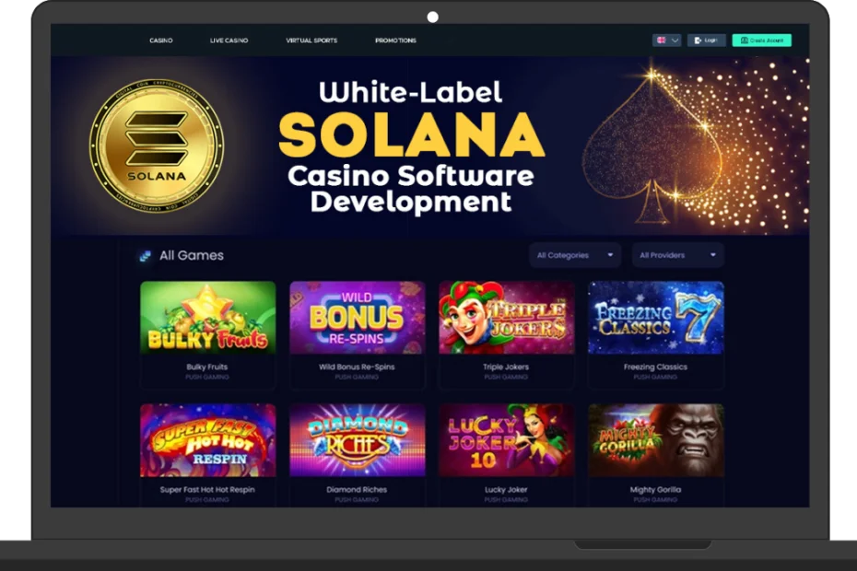Click the UK flag language icon
Image resolution: width=857 pixels, height=571 pixels.
point(662,41)
